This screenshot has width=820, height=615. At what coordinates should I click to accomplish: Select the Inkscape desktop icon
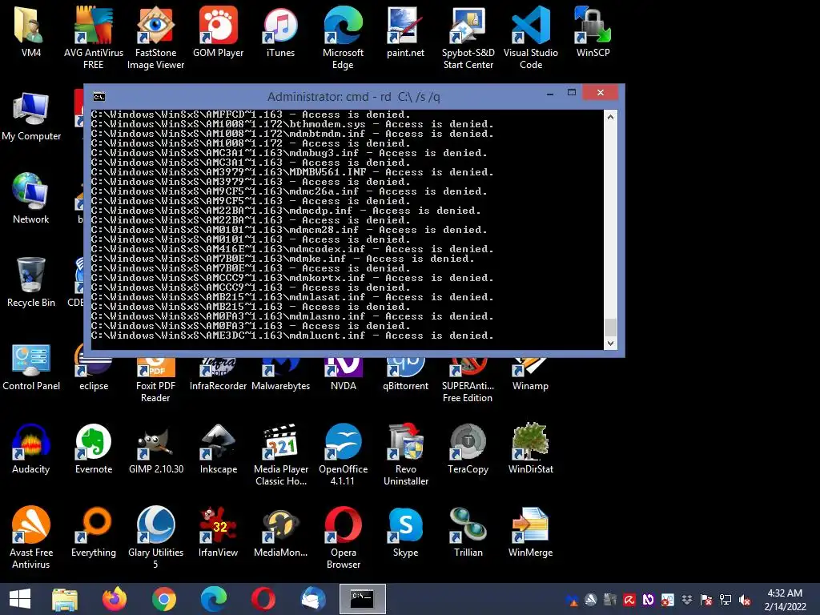[x=218, y=448]
